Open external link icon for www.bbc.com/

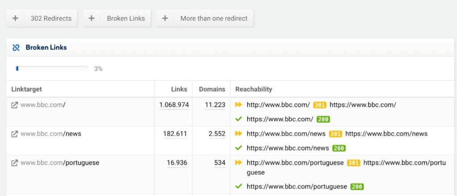pyautogui.click(x=15, y=105)
